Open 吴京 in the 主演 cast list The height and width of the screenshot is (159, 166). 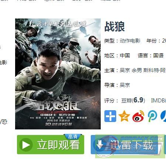125,70
